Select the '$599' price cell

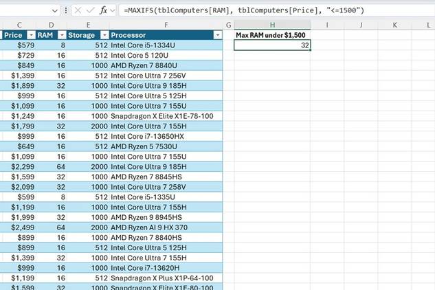[x=19, y=197]
